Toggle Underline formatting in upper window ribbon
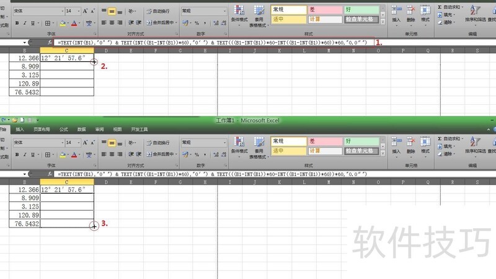Viewport: 496px width, 279px height. click(x=33, y=23)
